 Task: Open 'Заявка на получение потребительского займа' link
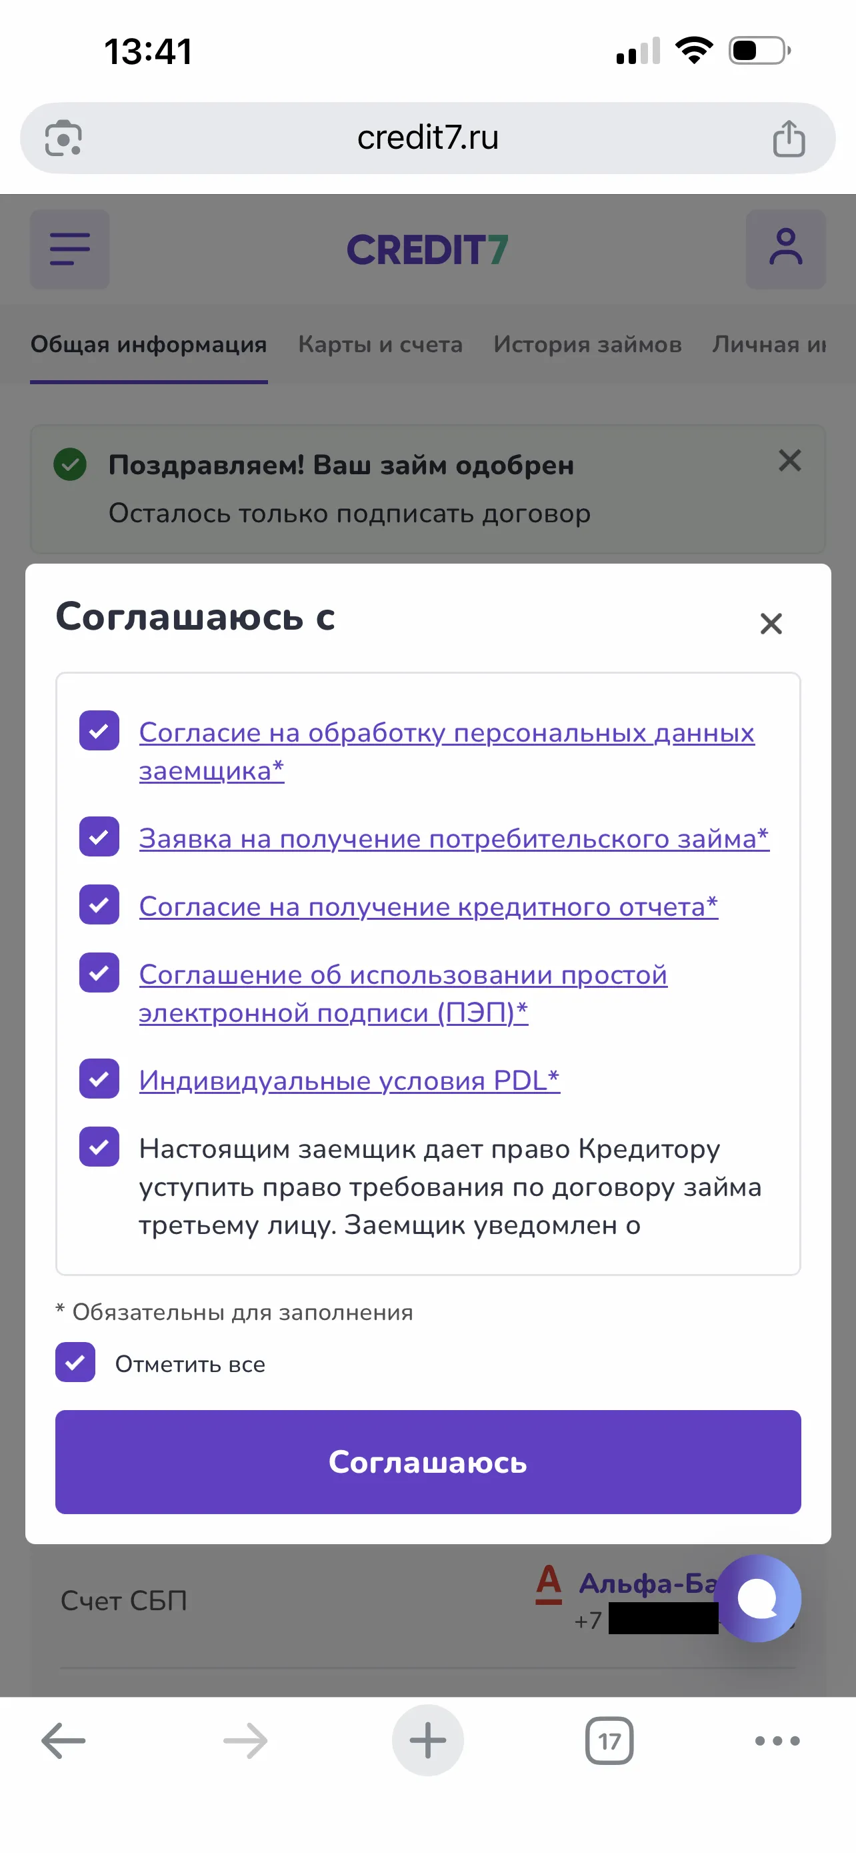(454, 838)
